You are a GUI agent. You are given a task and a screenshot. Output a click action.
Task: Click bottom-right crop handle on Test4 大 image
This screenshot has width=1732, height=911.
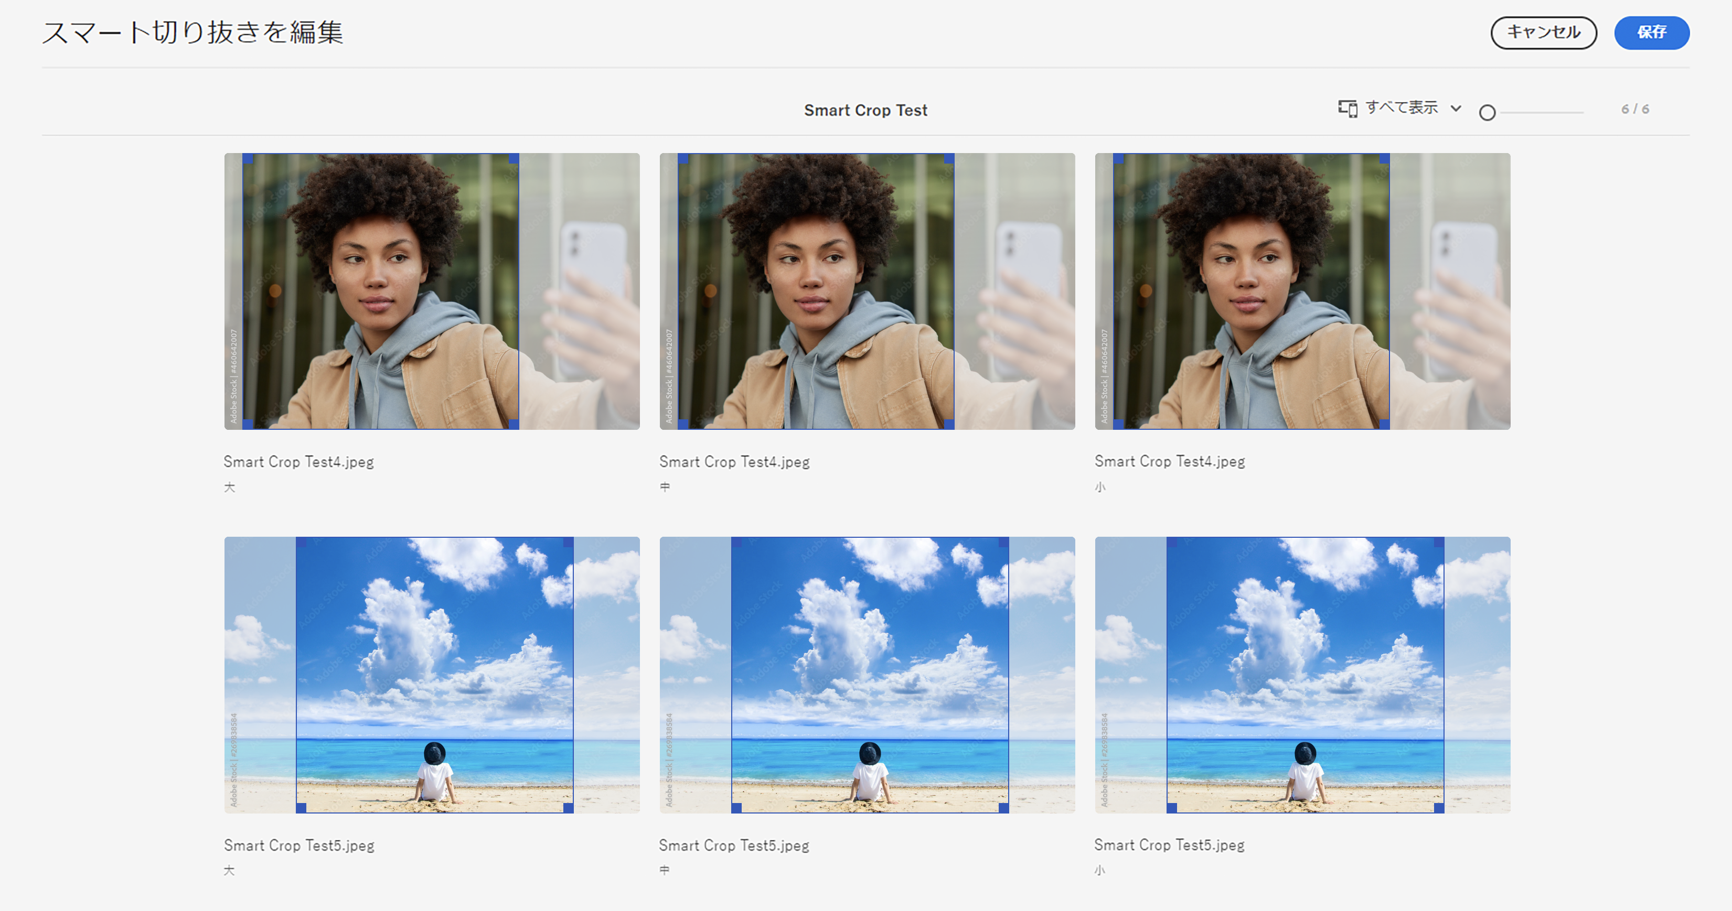pos(514,424)
